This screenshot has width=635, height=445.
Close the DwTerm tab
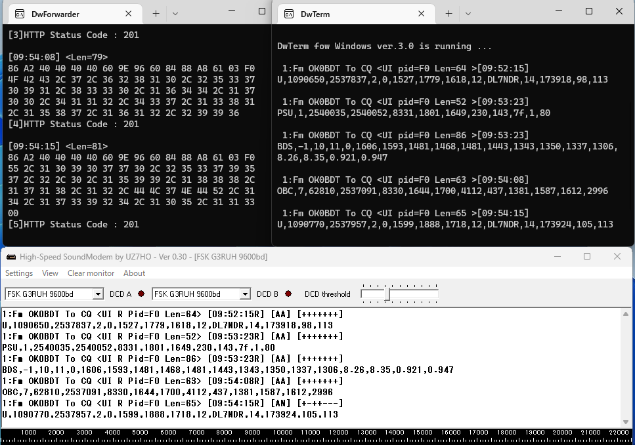(x=421, y=14)
